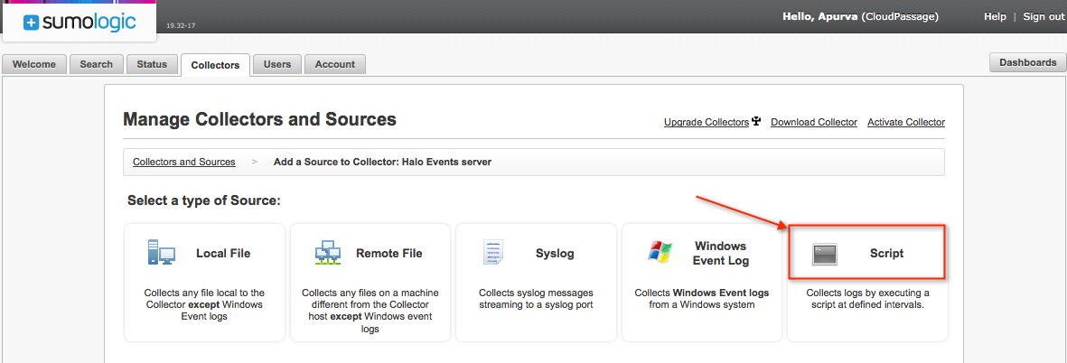The height and width of the screenshot is (363, 1067).
Task: Sign out of the account
Action: (1044, 16)
